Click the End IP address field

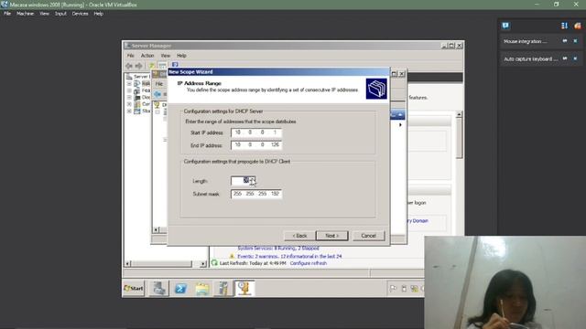pyautogui.click(x=256, y=144)
